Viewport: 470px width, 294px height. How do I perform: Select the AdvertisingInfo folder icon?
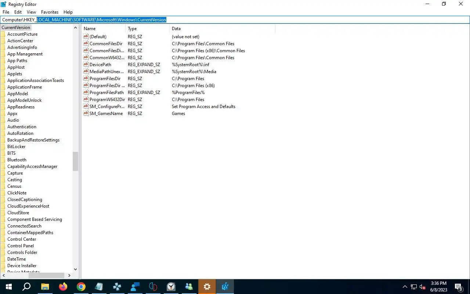point(3,47)
